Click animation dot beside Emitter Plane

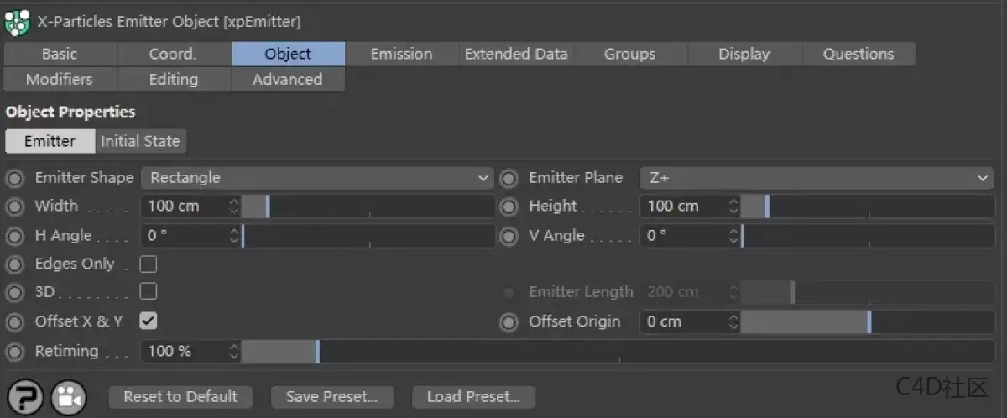[509, 179]
